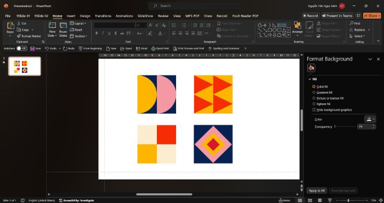Viewport: 384px width, 203px height.
Task: Collapse the Fill section expander
Action: [309, 79]
